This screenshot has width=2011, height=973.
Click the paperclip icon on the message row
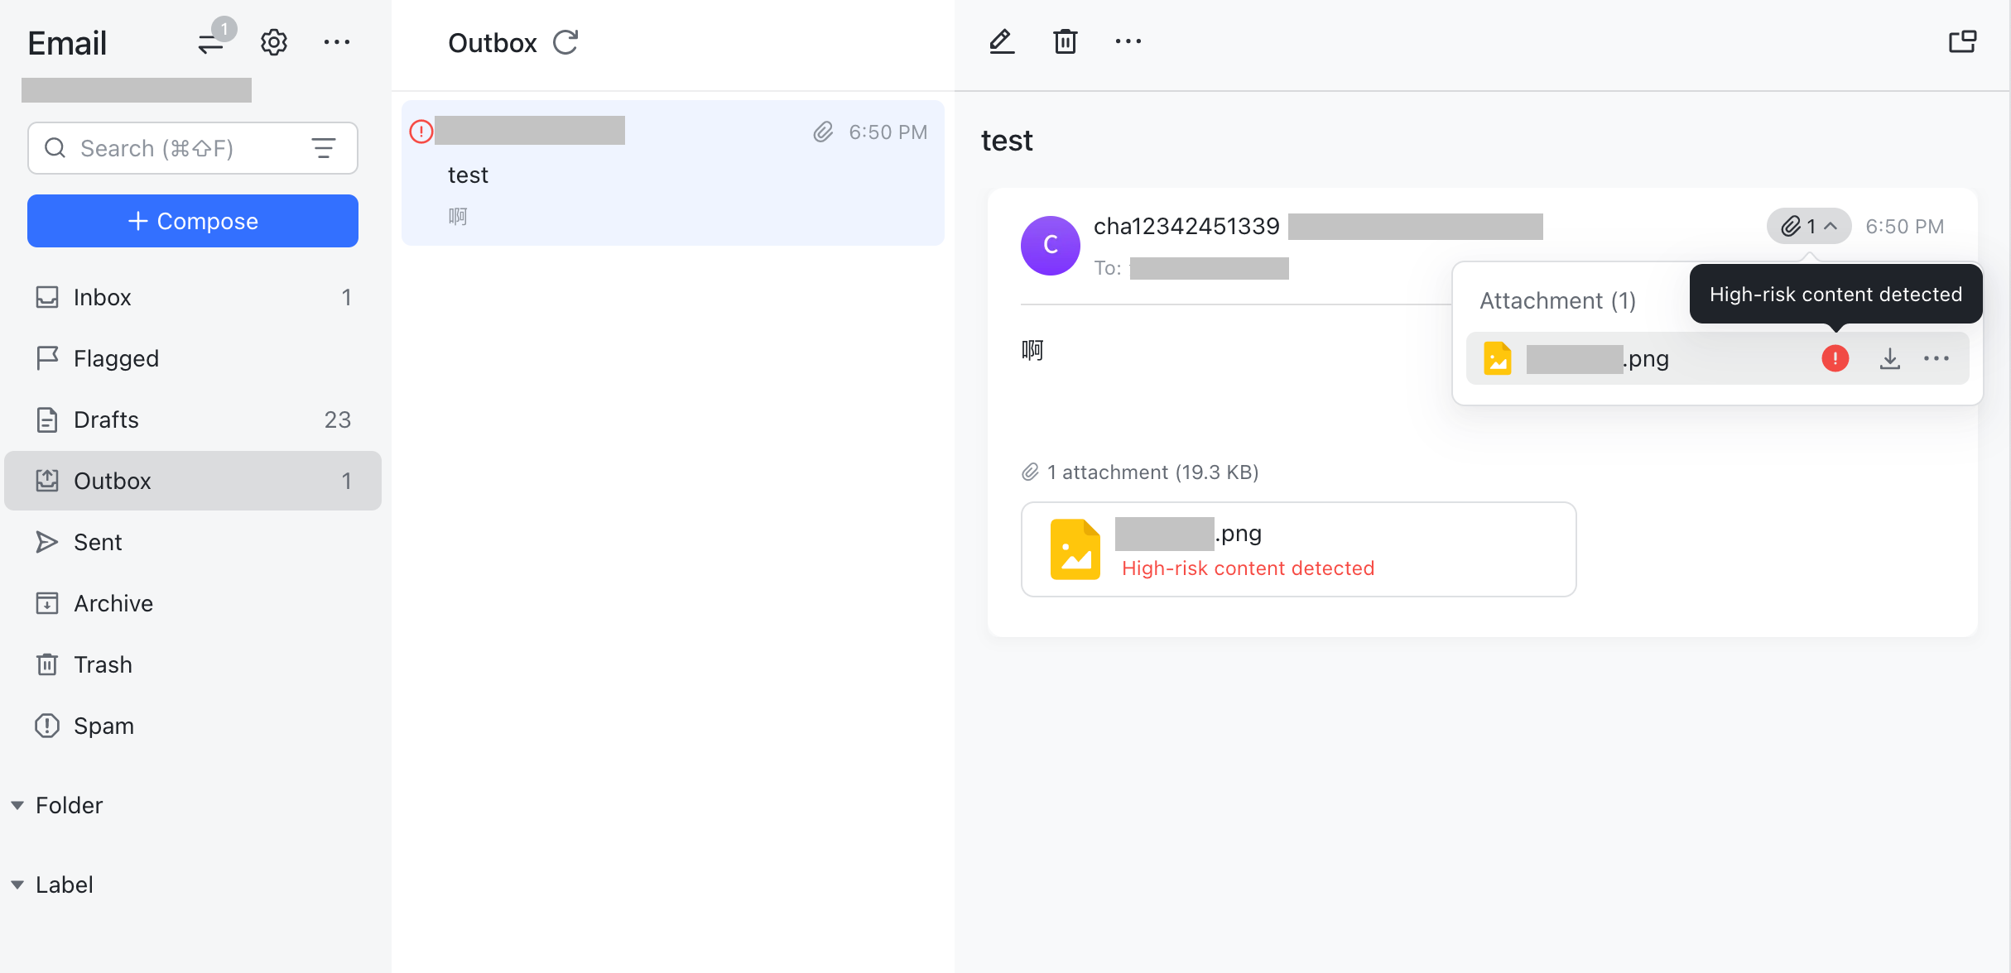(x=822, y=132)
